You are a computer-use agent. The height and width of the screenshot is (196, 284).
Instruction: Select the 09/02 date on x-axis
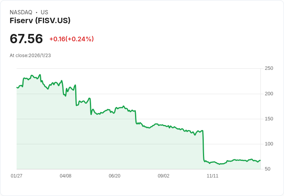pos(164,176)
